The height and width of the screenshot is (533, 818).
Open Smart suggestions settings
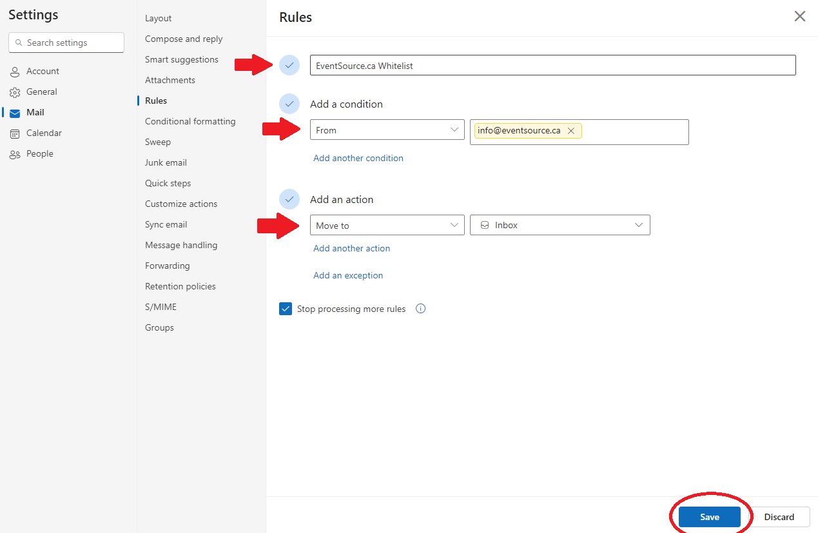182,60
